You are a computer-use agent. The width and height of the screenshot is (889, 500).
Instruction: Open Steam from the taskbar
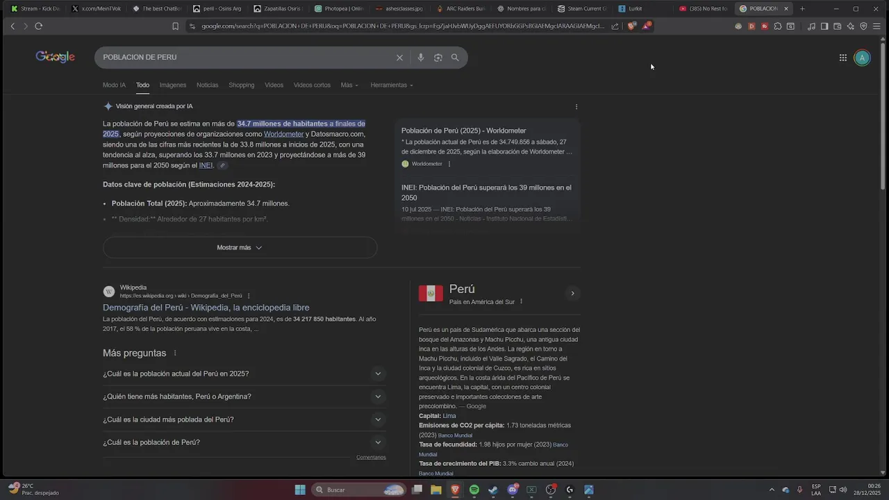[x=493, y=490]
